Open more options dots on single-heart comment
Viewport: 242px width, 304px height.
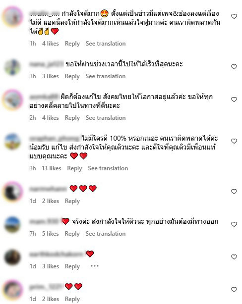click(x=95, y=266)
